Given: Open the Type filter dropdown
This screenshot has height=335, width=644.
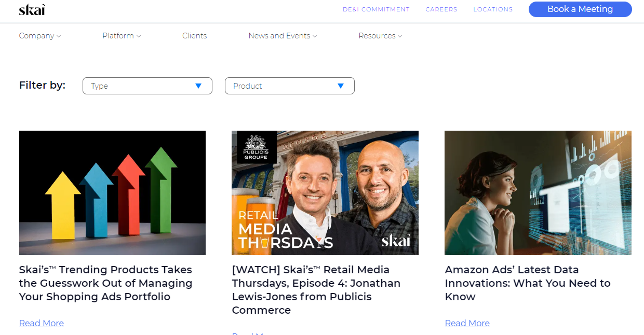Looking at the screenshot, I should (147, 86).
